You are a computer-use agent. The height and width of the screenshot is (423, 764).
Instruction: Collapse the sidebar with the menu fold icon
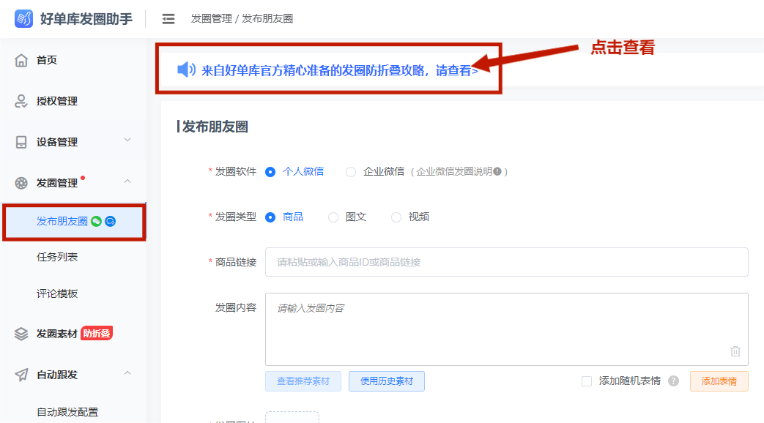(x=168, y=19)
